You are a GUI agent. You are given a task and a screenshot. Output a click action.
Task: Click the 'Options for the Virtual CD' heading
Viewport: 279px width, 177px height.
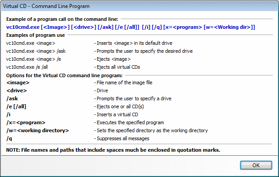tap(64, 75)
